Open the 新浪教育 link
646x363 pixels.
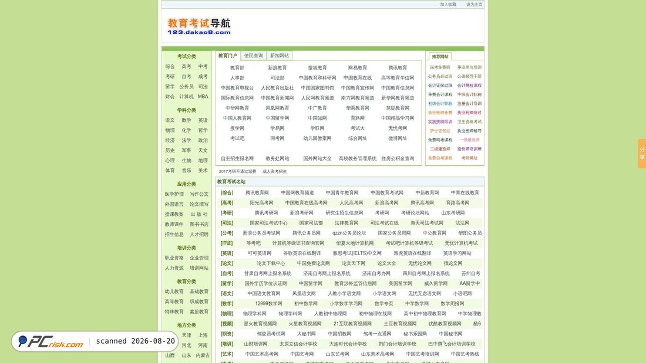pos(277,68)
